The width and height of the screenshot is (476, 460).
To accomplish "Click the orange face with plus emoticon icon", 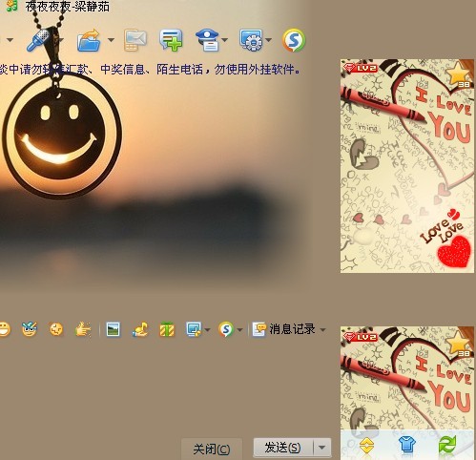I will click(x=56, y=329).
